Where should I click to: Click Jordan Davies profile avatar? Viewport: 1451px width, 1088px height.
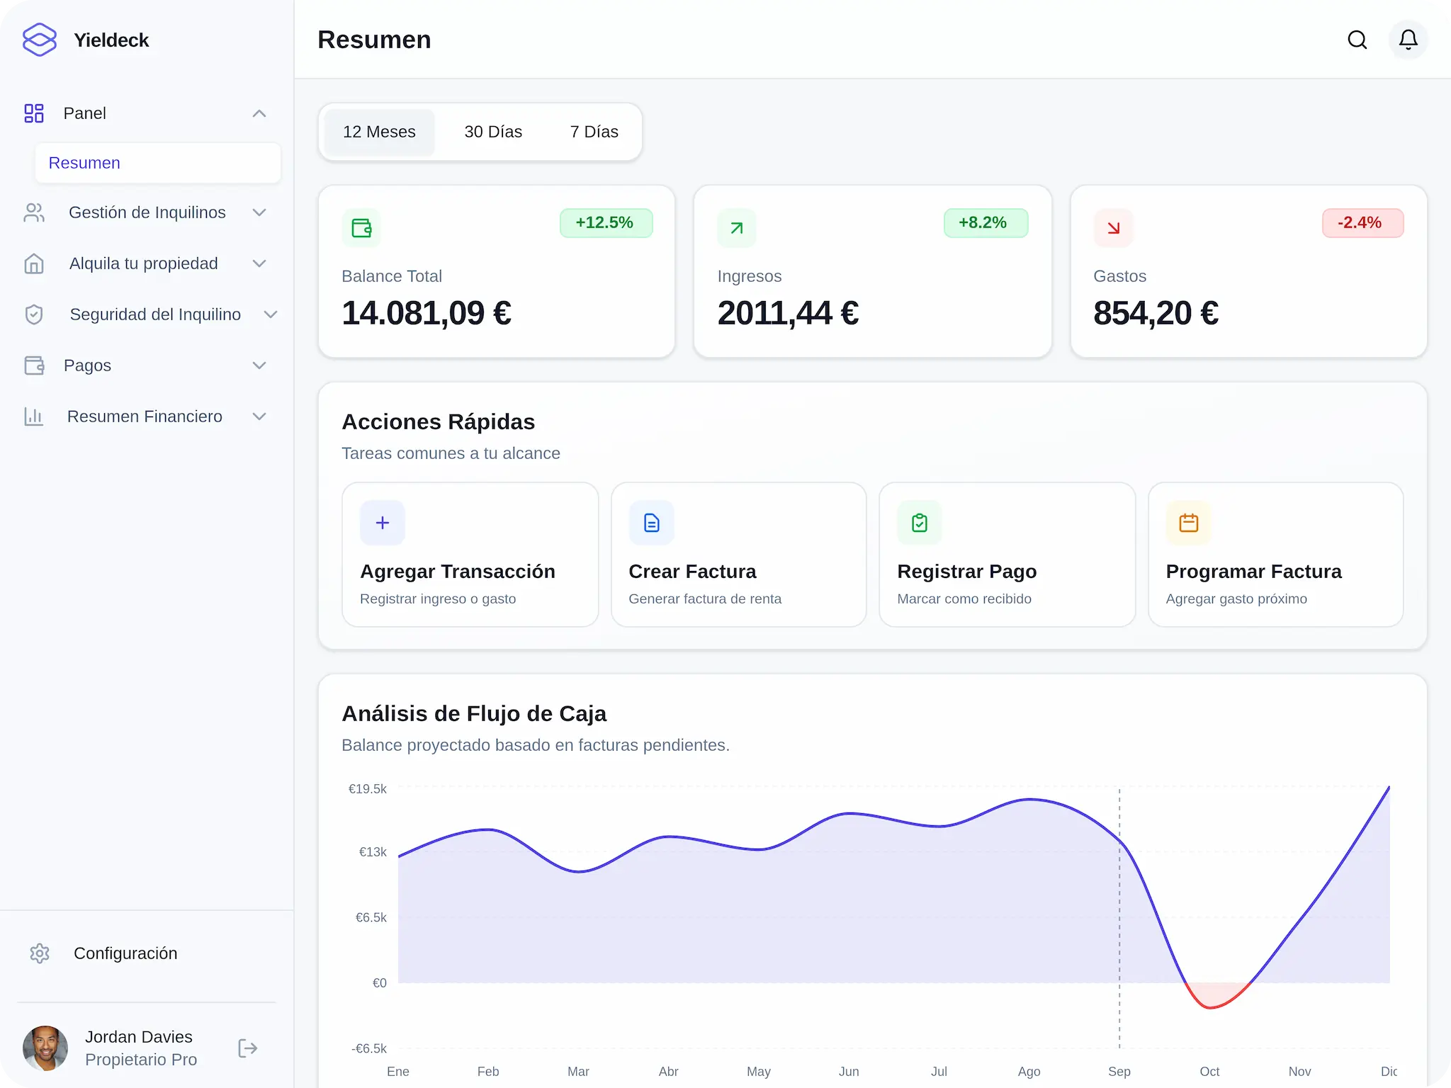pos(45,1048)
